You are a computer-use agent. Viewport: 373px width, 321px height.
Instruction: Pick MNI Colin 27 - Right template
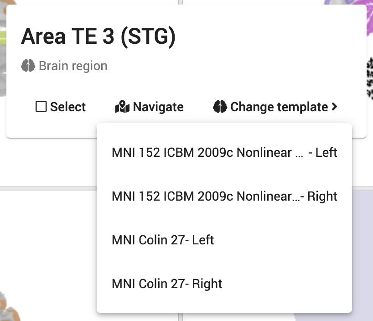[x=167, y=284]
